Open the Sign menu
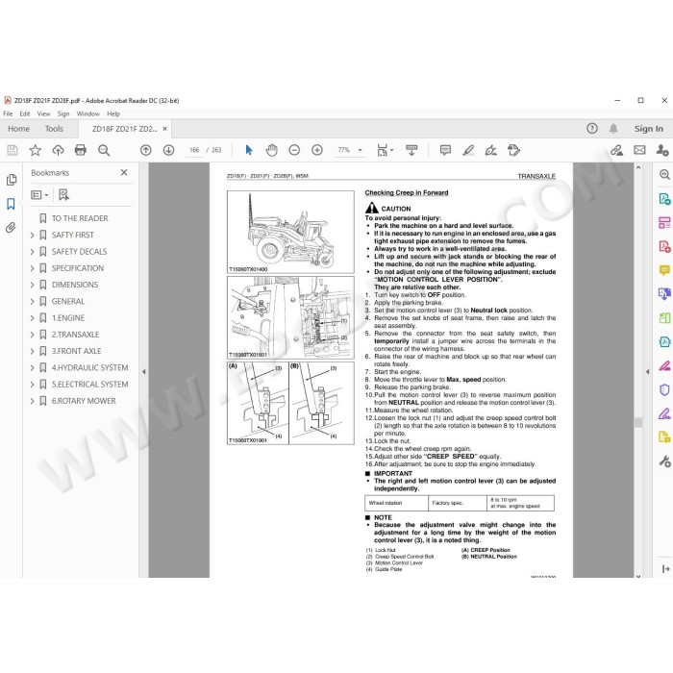This screenshot has width=673, height=673. pyautogui.click(x=63, y=113)
